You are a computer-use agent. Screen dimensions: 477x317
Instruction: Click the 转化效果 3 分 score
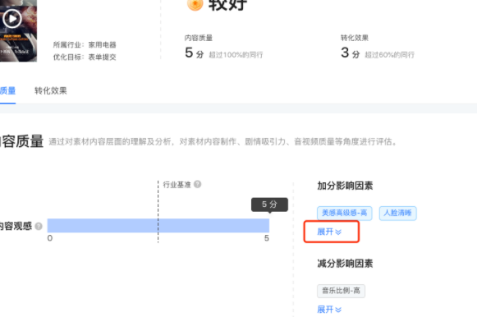pos(350,53)
